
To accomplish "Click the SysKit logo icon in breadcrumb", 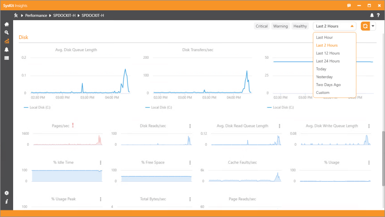I will 16,15.
